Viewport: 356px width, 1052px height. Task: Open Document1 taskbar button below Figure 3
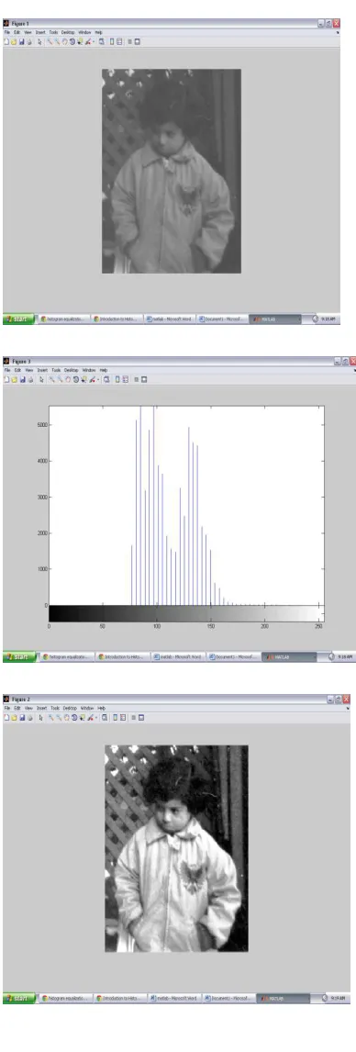(x=232, y=657)
